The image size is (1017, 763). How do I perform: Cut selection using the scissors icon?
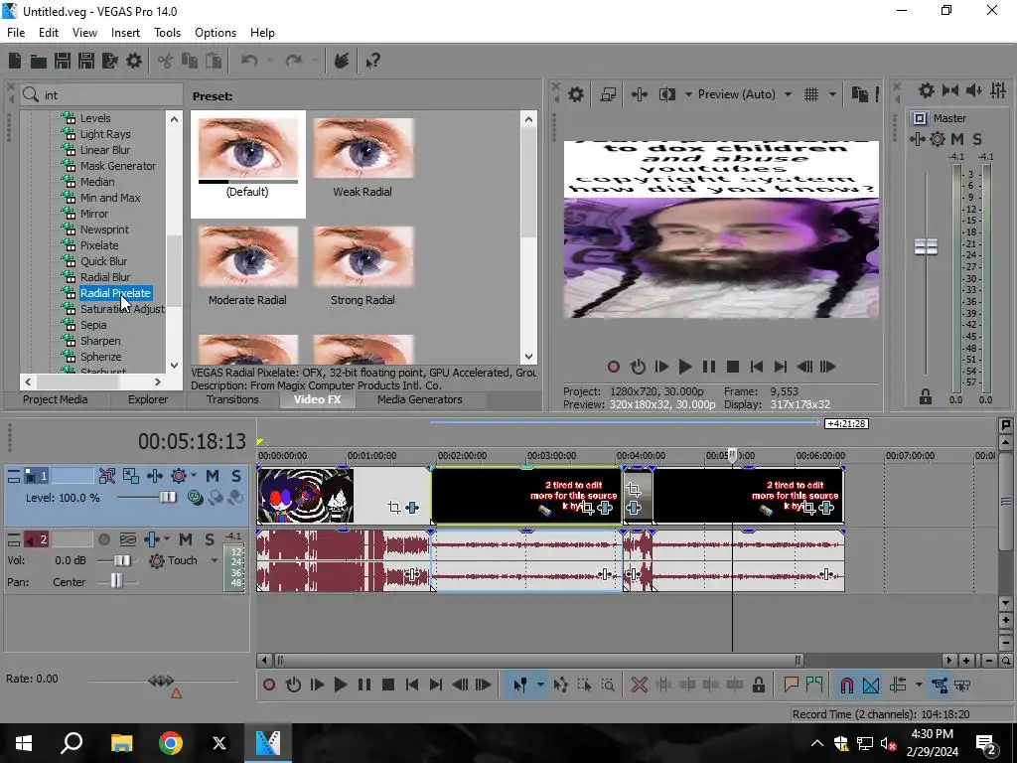pyautogui.click(x=166, y=61)
